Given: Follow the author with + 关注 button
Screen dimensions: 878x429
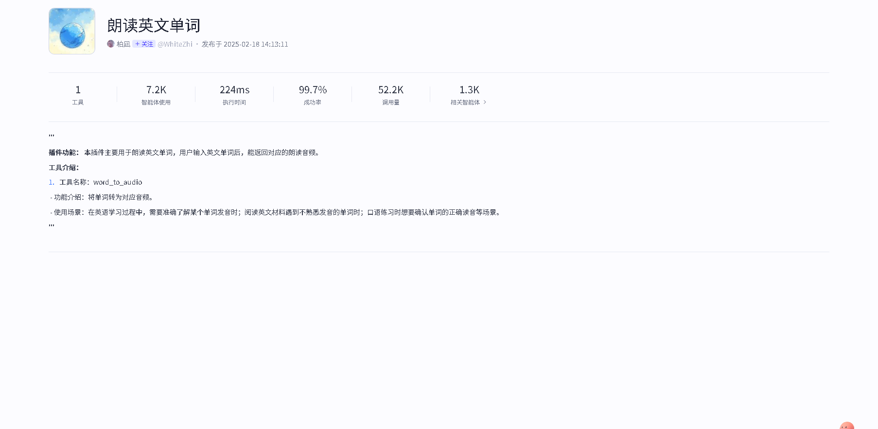Looking at the screenshot, I should (x=144, y=44).
